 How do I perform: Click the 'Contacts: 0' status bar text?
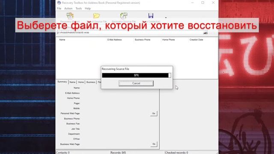pyautogui.click(x=63, y=152)
